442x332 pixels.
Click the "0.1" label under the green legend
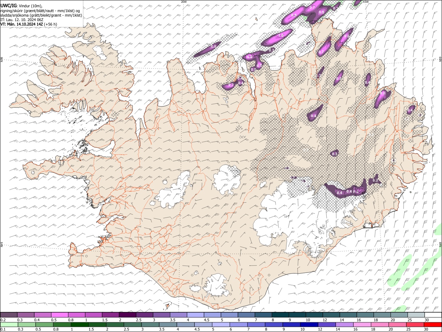(3, 329)
